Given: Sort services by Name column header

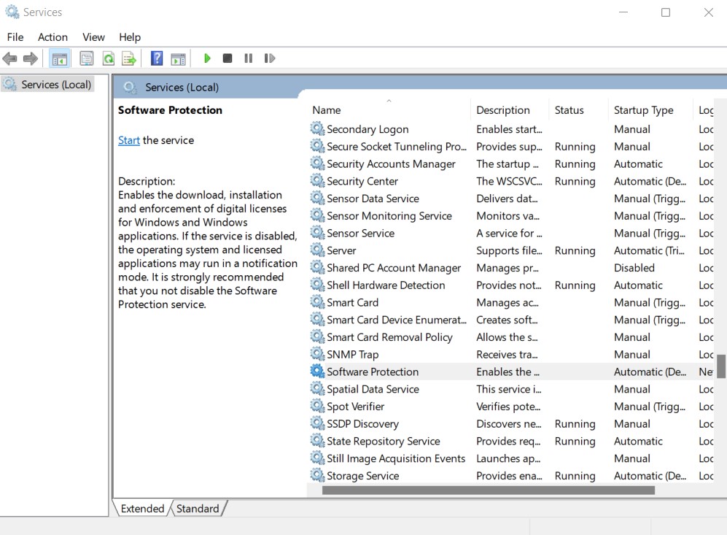Looking at the screenshot, I should click(x=327, y=110).
